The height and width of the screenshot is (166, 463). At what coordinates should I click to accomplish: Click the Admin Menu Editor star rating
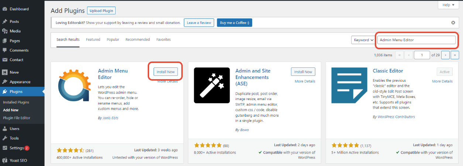[x=70, y=151]
